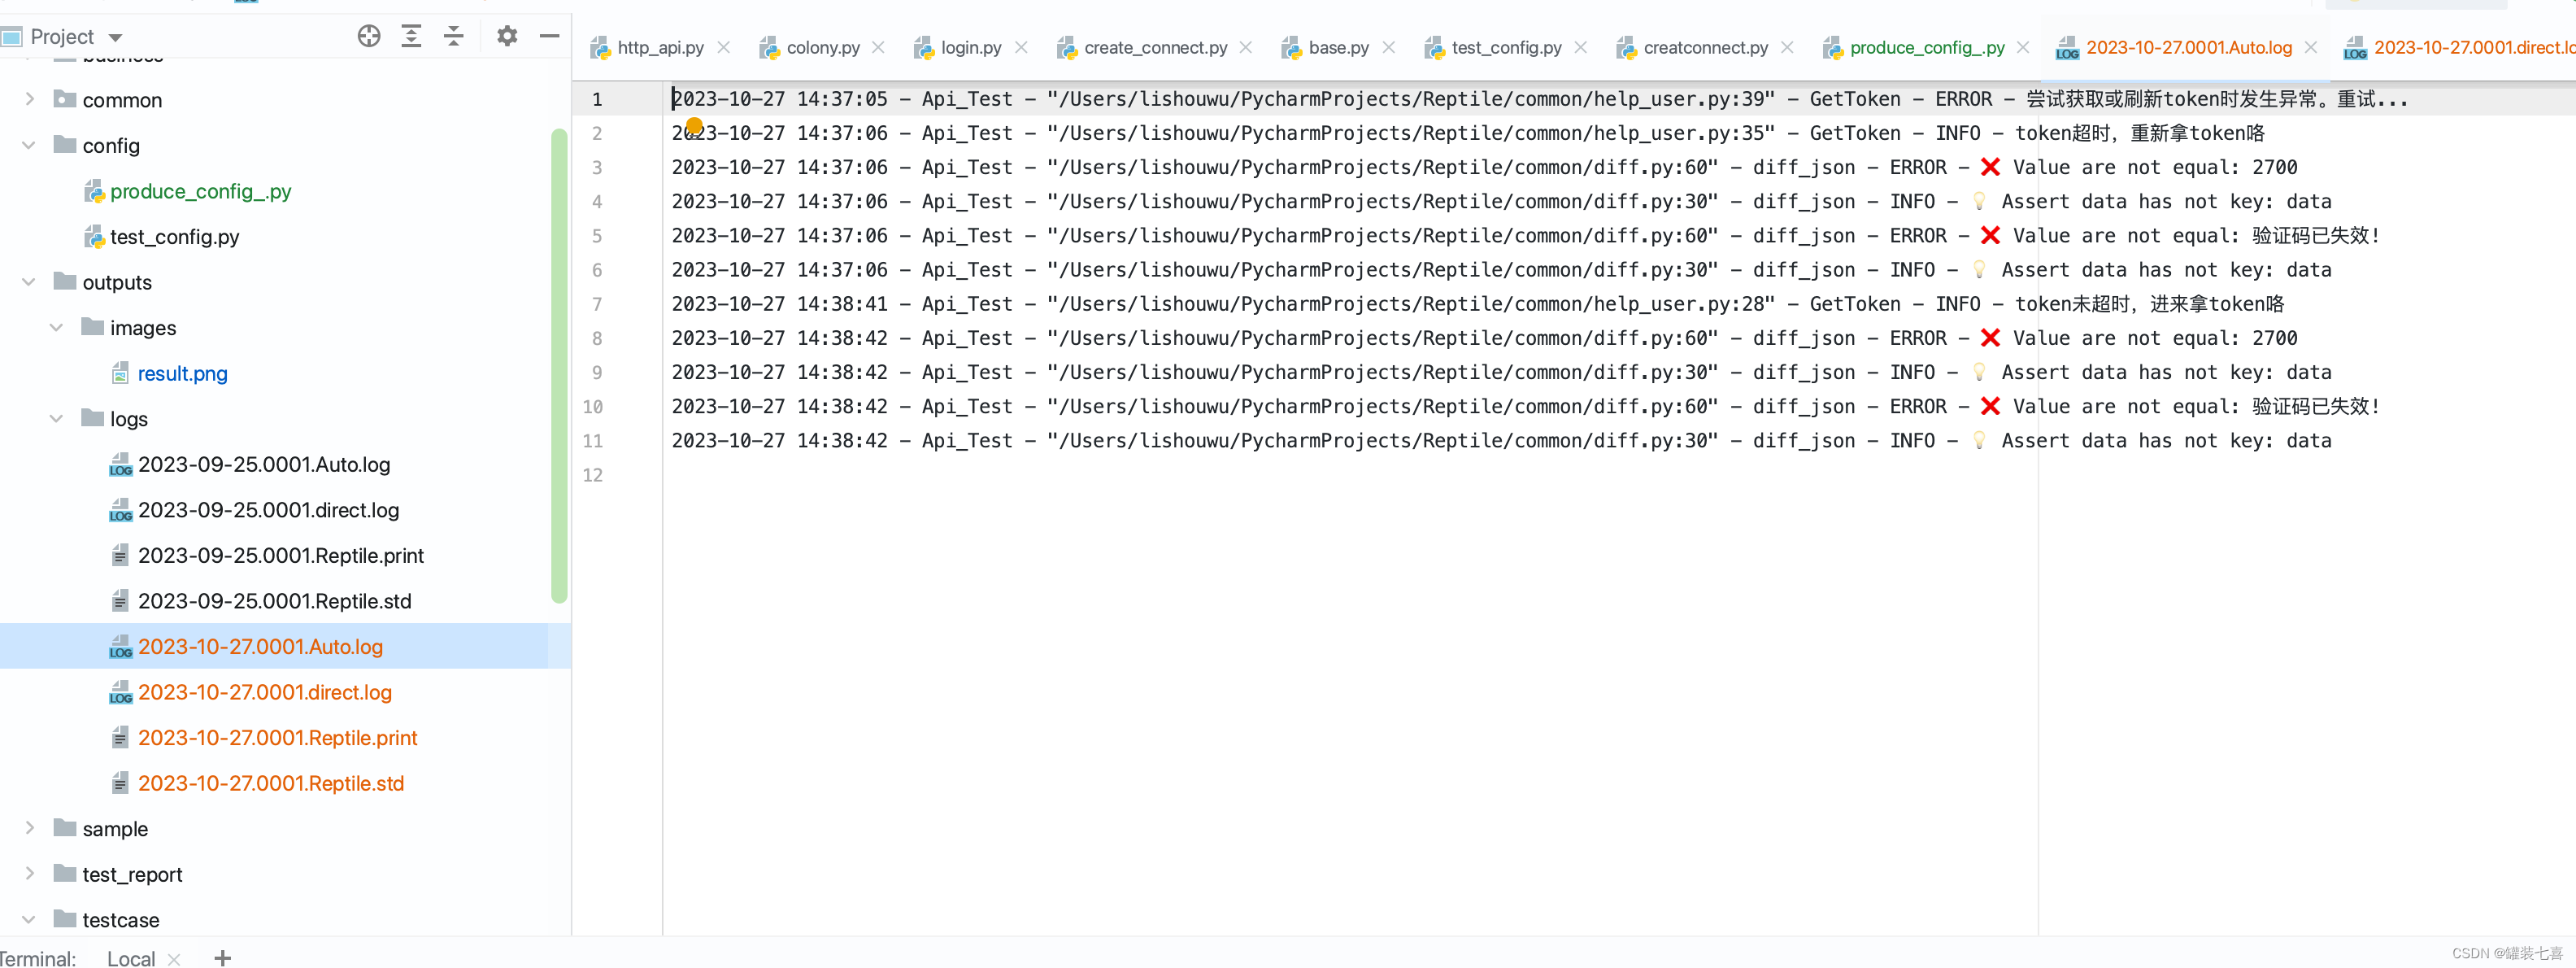2576x968 pixels.
Task: Click line number 12 in the gutter
Action: click(x=593, y=475)
